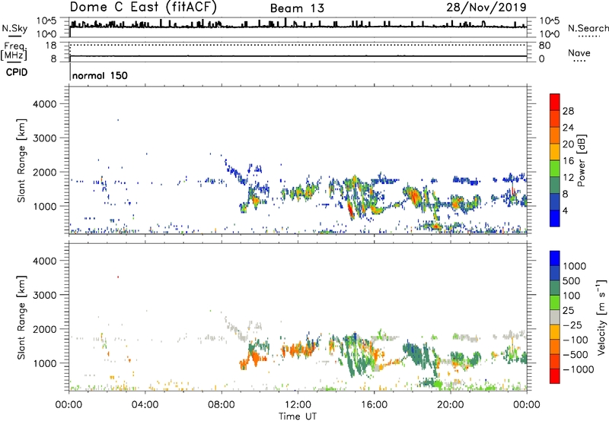
Task: Click "2000" tick on Power panel range axis
Action: tap(45, 173)
